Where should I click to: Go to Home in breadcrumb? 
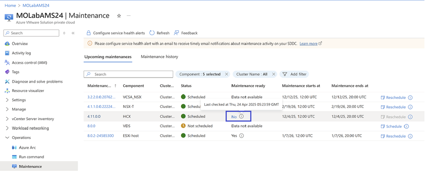(10, 6)
